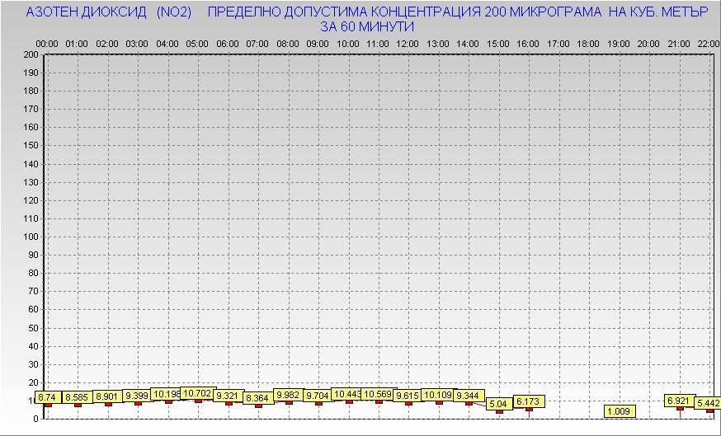
Task: Click the 50 value on Y axis
Action: click(x=32, y=327)
